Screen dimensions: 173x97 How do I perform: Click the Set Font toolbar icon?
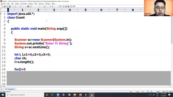coord(50,6)
